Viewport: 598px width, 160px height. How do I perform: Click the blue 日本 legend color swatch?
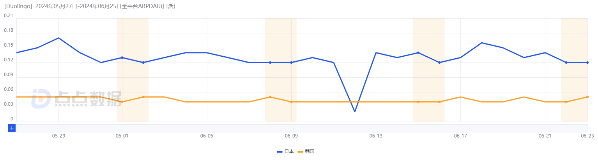coord(280,151)
